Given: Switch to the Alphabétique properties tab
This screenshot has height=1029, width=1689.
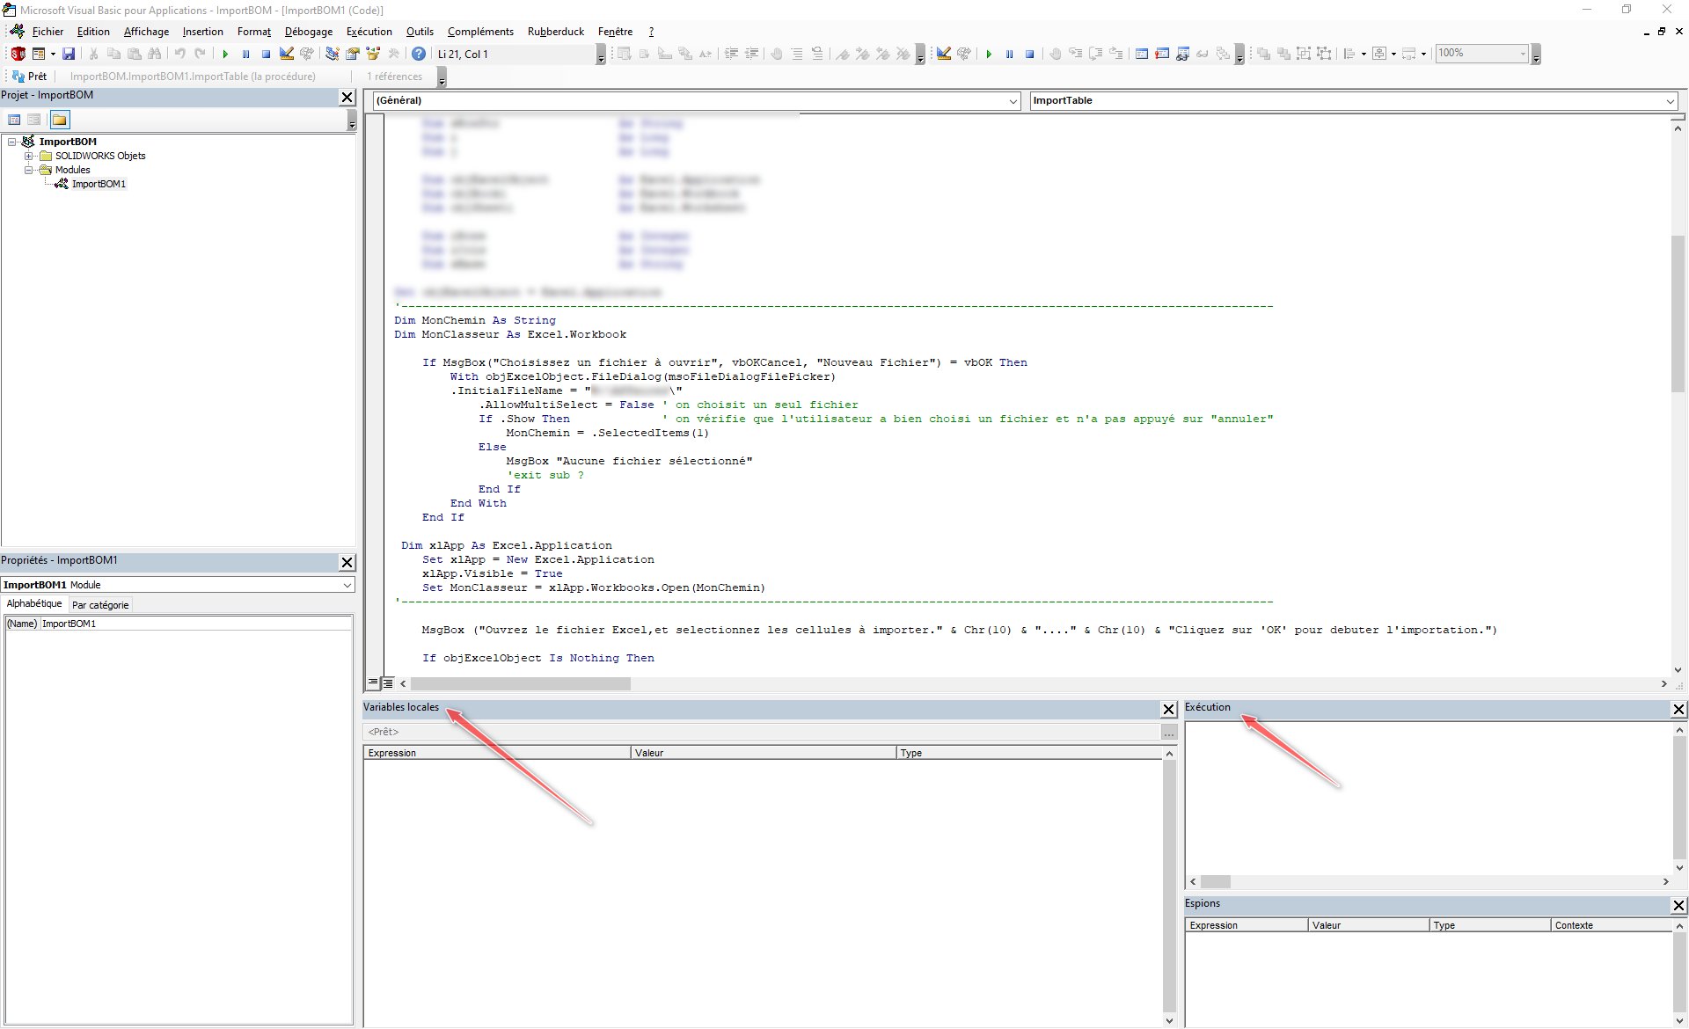Looking at the screenshot, I should click(34, 603).
